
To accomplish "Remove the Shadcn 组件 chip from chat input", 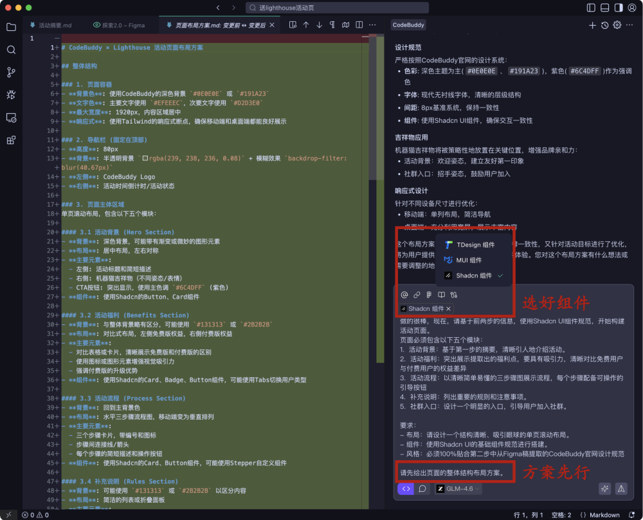I will [x=449, y=308].
